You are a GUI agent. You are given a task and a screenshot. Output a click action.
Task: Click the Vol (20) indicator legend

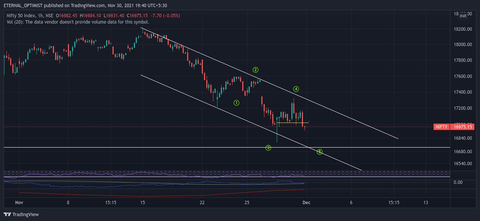pos(78,22)
